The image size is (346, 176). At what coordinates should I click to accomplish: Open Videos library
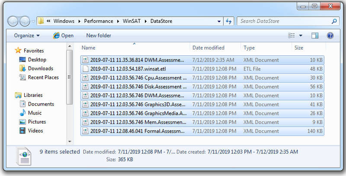click(x=35, y=131)
